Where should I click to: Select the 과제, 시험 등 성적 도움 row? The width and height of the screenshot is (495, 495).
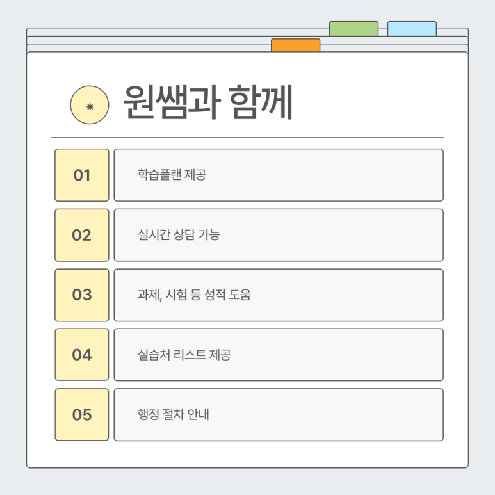[x=279, y=295]
